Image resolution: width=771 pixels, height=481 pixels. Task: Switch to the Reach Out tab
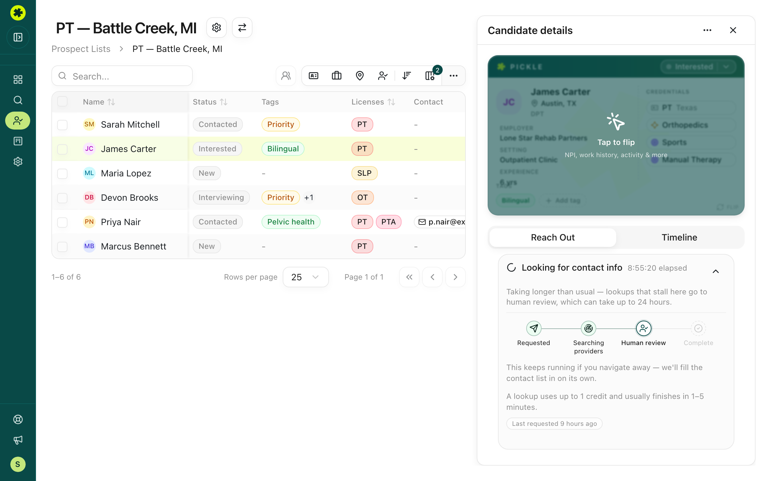pyautogui.click(x=553, y=237)
